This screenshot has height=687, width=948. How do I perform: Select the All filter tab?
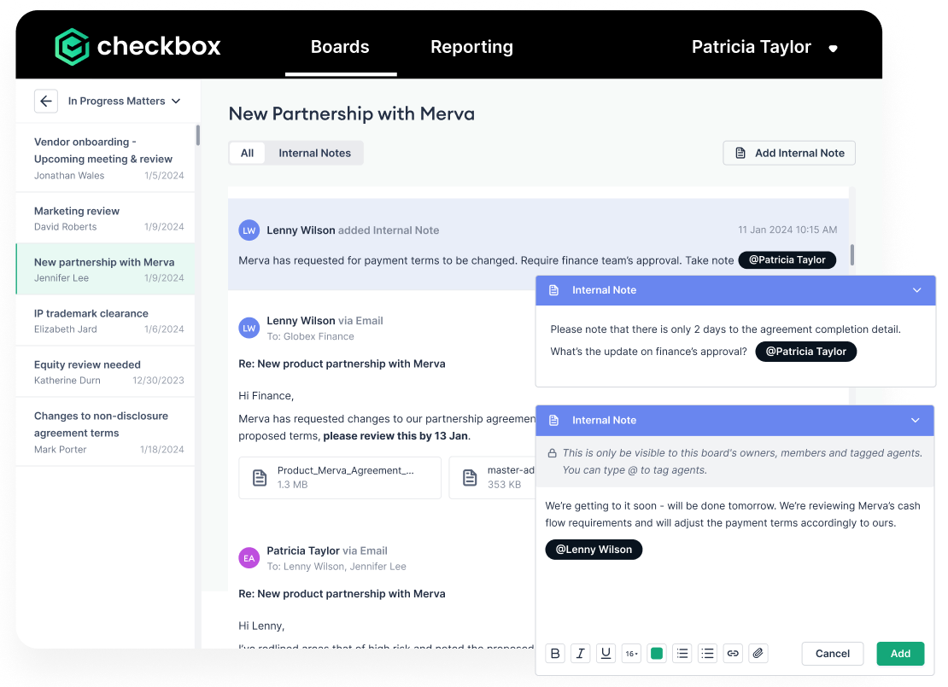point(248,153)
